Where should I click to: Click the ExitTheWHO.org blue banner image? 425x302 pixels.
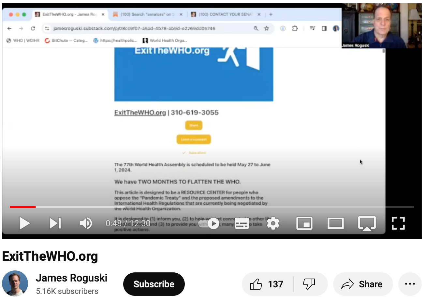(194, 74)
